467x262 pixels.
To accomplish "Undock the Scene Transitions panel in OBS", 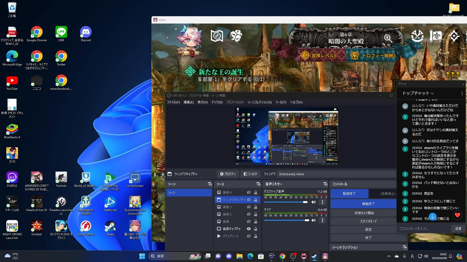I will (x=405, y=247).
